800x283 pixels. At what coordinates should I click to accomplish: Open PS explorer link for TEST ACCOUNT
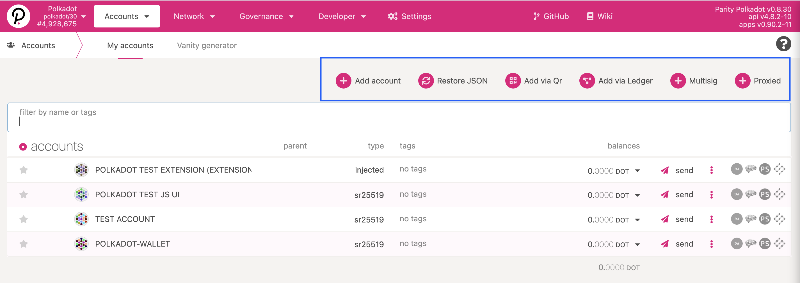point(765,219)
